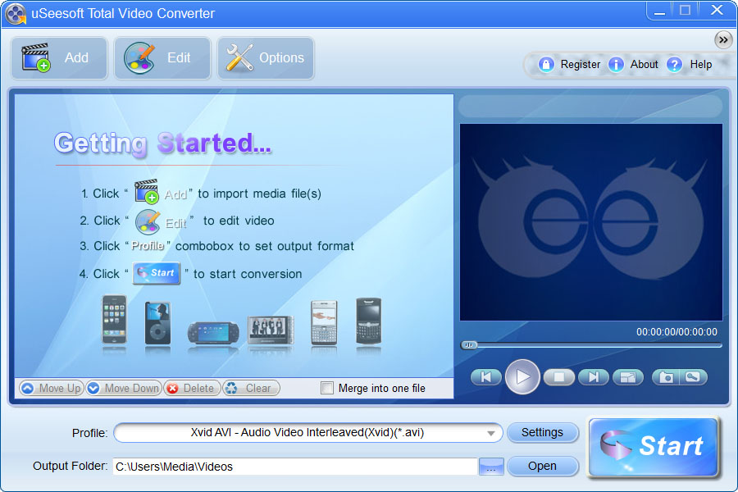This screenshot has height=492, width=738.
Task: Click the Add media file toolbar button
Action: [x=59, y=58]
